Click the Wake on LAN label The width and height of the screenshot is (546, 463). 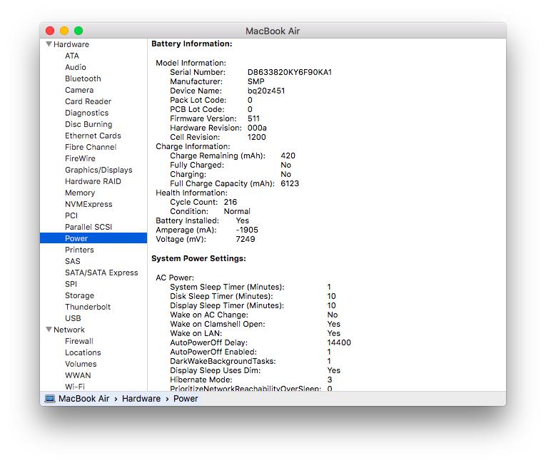(196, 333)
